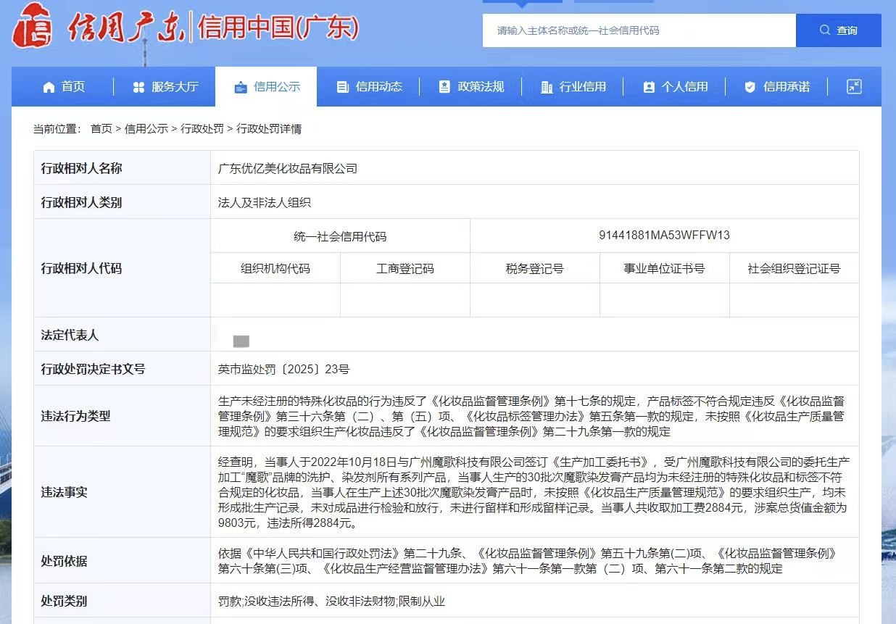Image resolution: width=896 pixels, height=624 pixels.
Task: Open the 信用承诺 tab
Action: (776, 87)
